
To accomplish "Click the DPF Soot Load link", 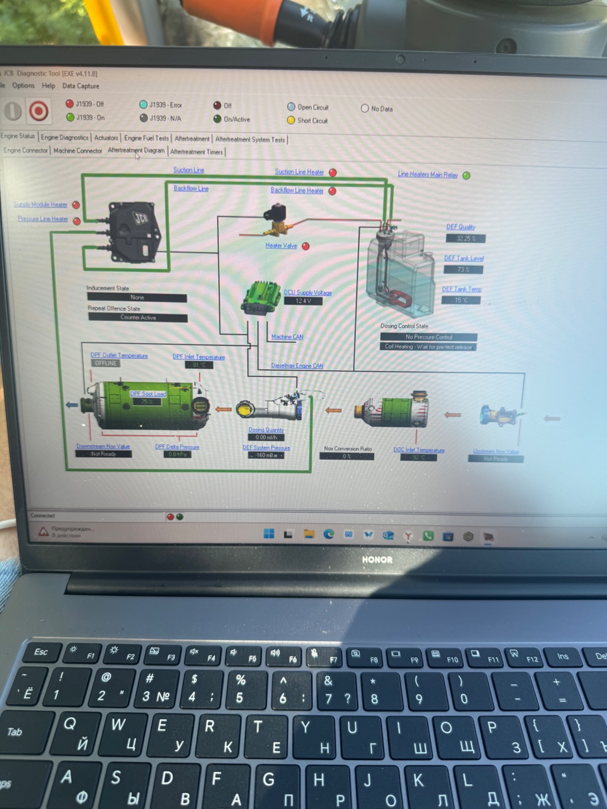I will coord(148,394).
